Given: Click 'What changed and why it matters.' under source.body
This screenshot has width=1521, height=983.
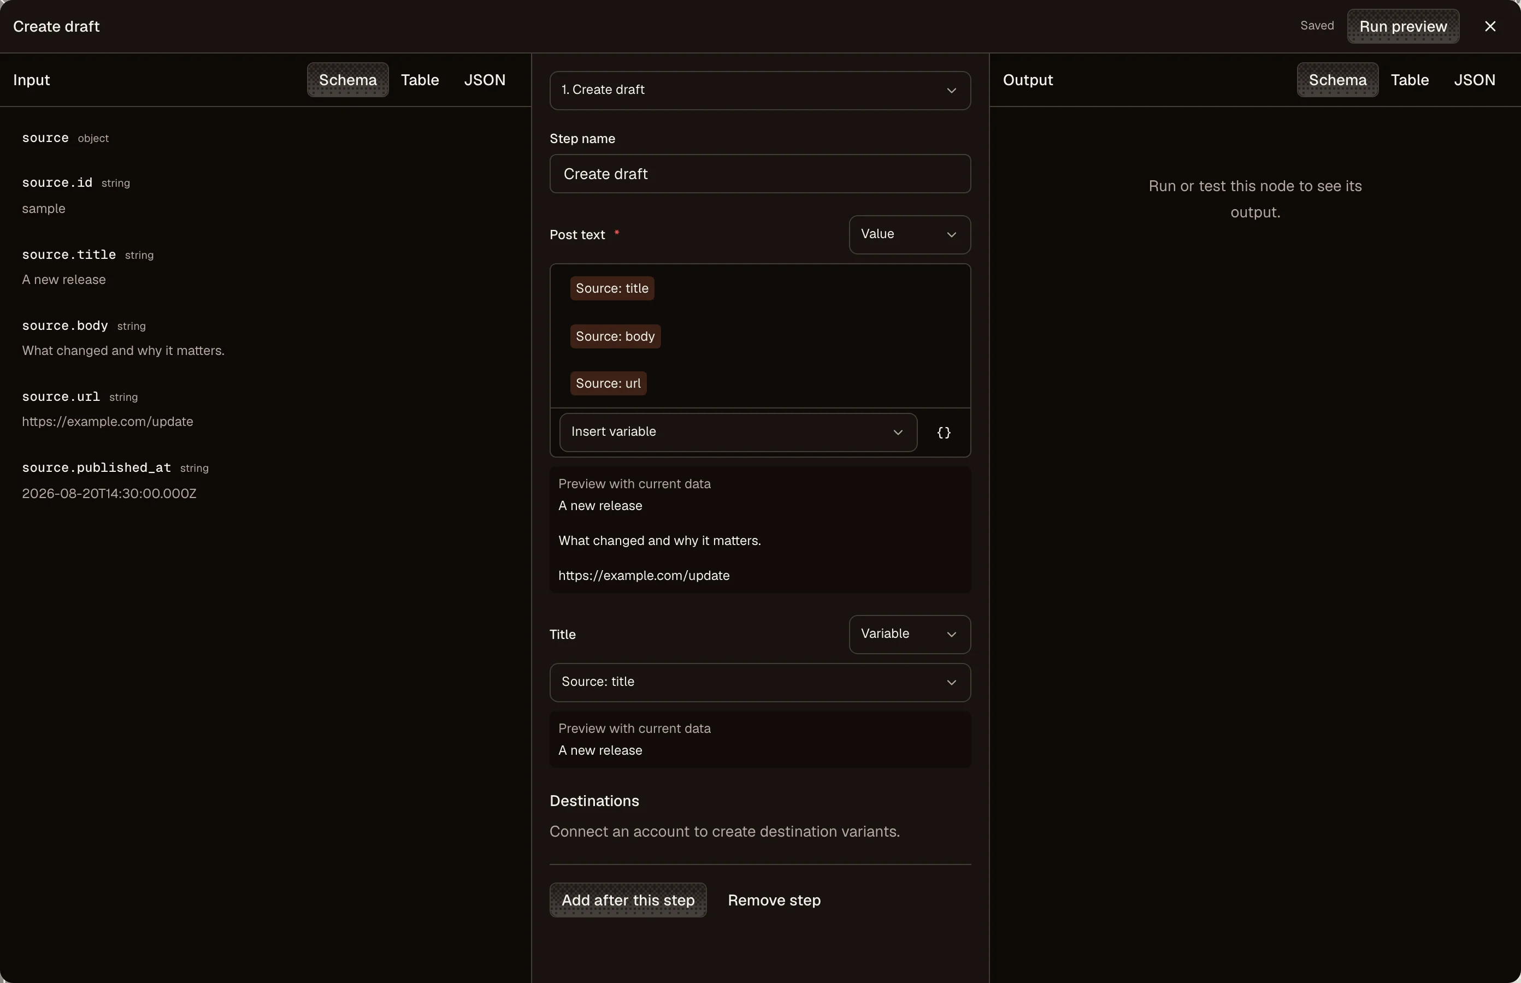Looking at the screenshot, I should (x=123, y=351).
